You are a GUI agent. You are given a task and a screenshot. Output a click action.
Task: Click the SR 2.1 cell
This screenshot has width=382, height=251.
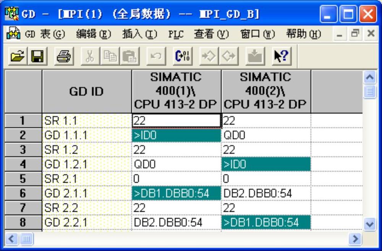pos(87,179)
